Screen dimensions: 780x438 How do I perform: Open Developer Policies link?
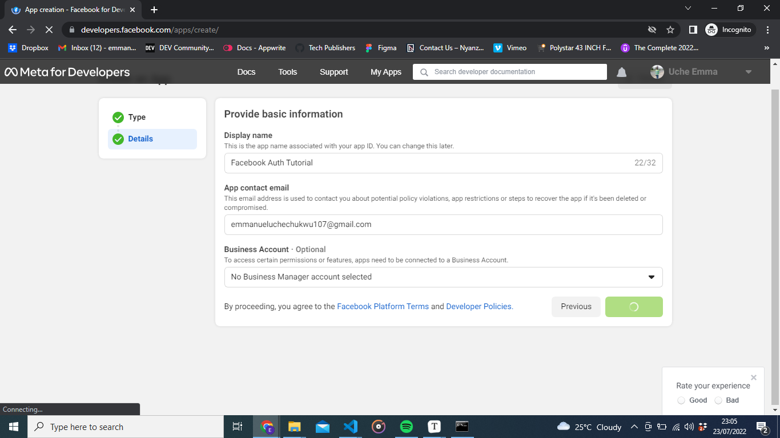(479, 306)
